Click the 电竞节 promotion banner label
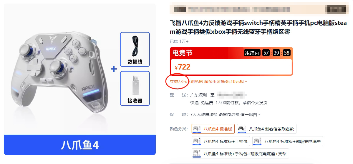 point(182,53)
